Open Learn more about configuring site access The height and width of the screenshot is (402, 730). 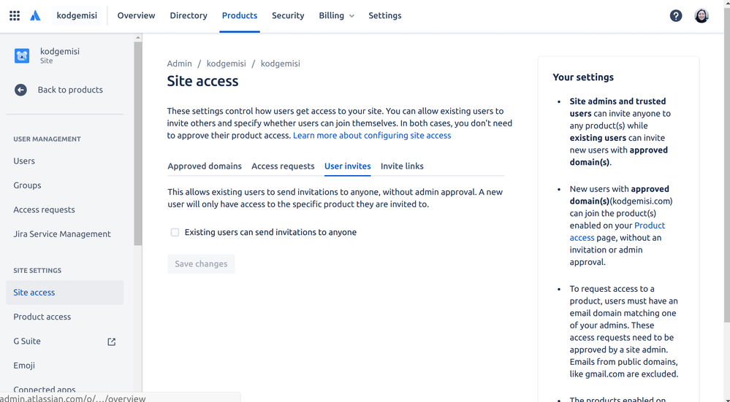pos(372,136)
